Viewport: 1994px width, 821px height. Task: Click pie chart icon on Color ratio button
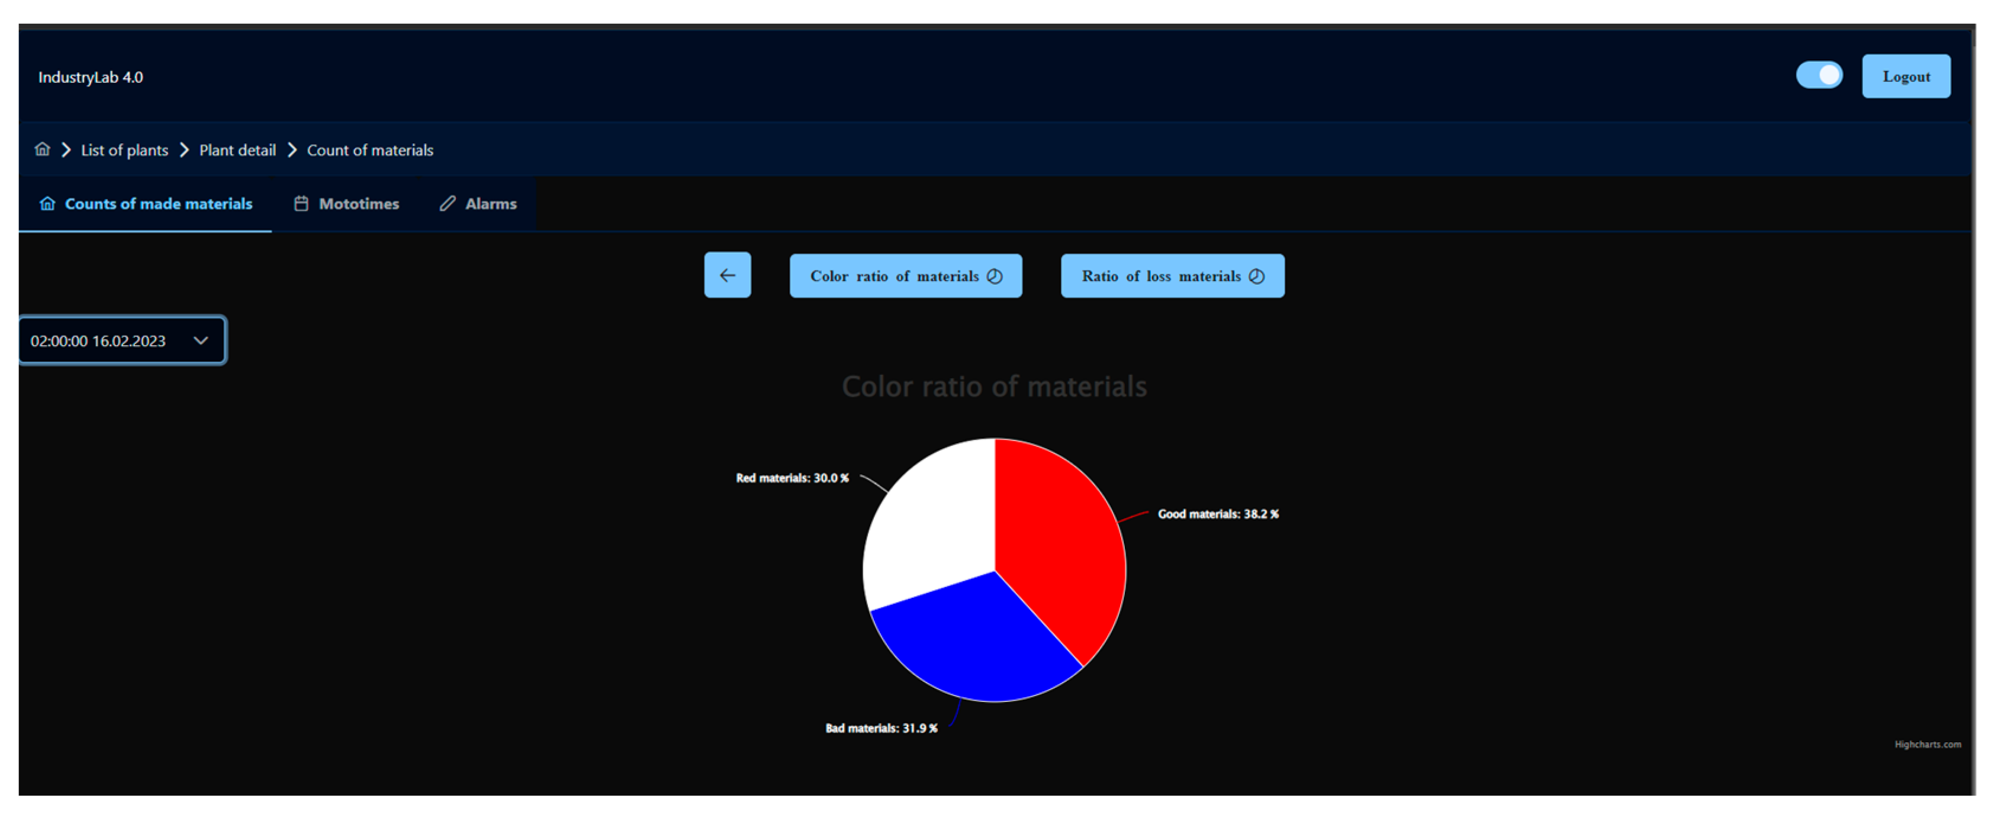click(x=995, y=276)
